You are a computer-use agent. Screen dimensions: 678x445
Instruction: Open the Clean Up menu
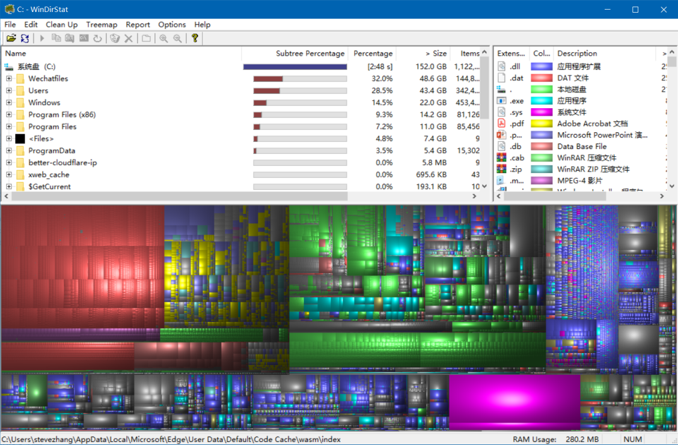tap(61, 25)
